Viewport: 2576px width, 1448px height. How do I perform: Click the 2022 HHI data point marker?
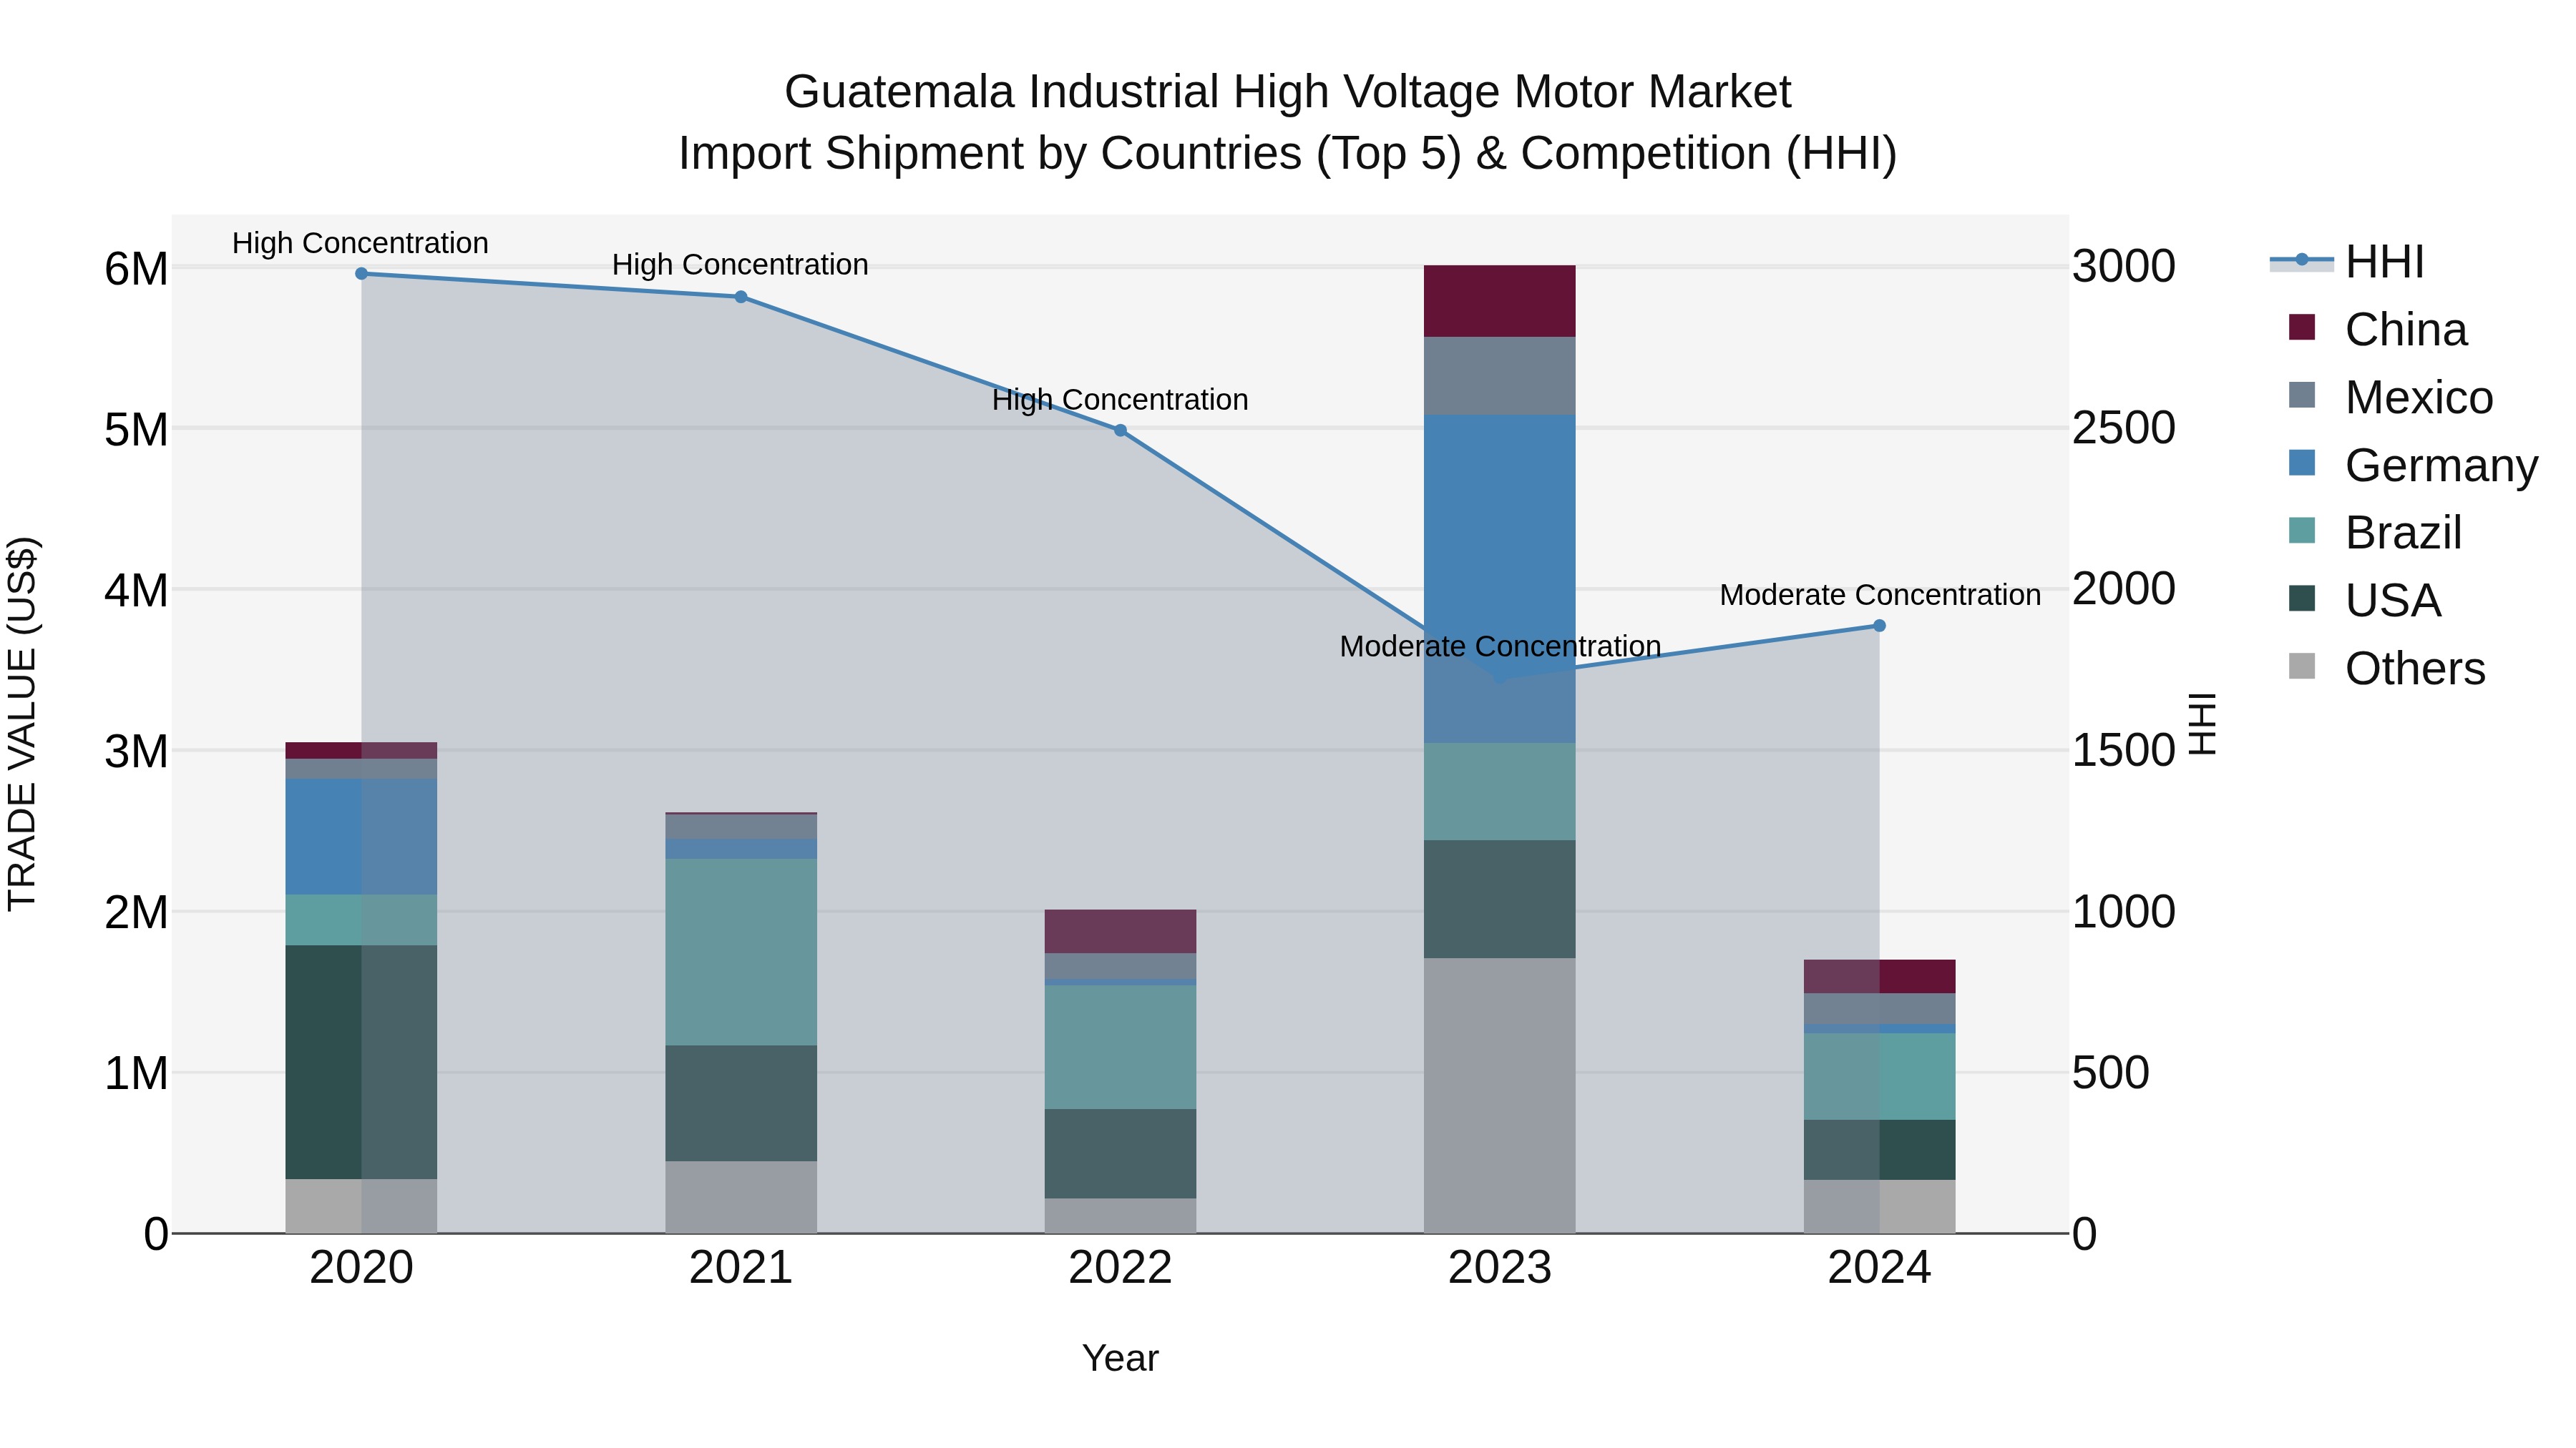click(1120, 430)
